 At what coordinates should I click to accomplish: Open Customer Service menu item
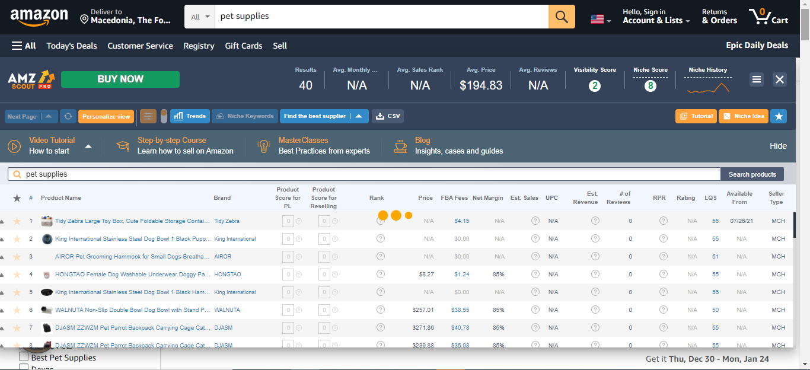point(140,46)
